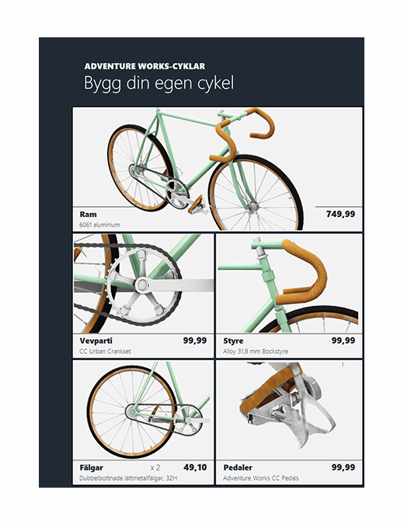Image resolution: width=404 pixels, height=525 pixels.
Task: Click the 'Fälgar' product label
Action: tap(92, 467)
